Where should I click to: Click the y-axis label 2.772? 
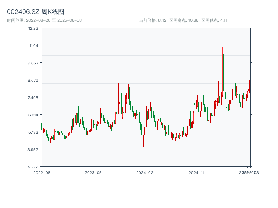click(33, 167)
